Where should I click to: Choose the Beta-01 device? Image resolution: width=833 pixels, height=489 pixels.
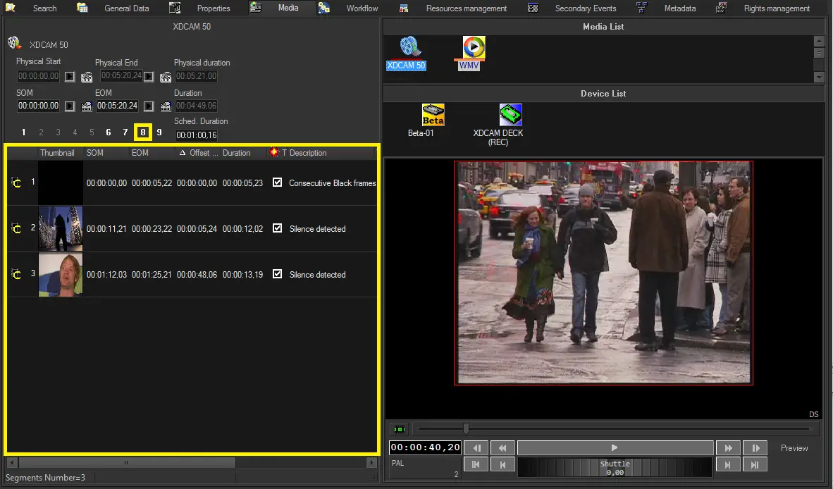point(432,115)
